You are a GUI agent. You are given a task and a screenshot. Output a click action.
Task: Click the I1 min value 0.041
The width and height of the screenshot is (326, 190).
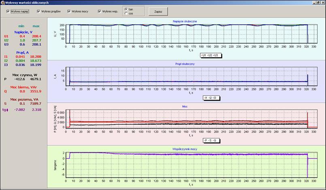[20, 57]
